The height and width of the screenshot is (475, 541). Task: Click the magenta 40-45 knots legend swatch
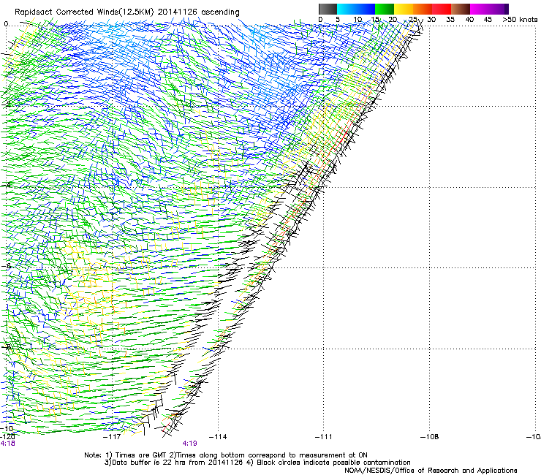coord(480,9)
